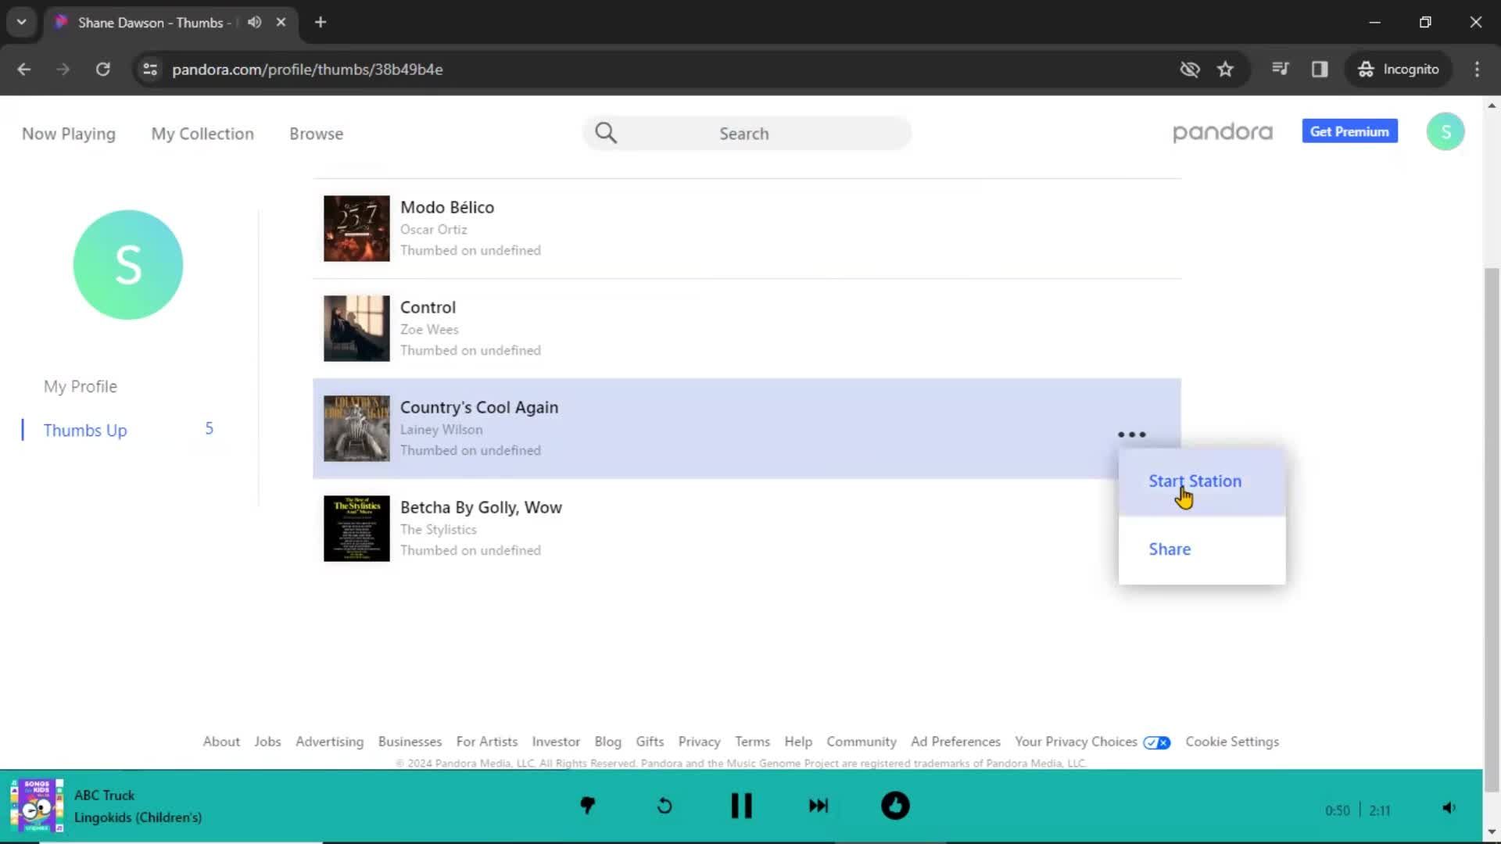Select Share from the context menu
Viewport: 1501px width, 844px height.
1170,549
